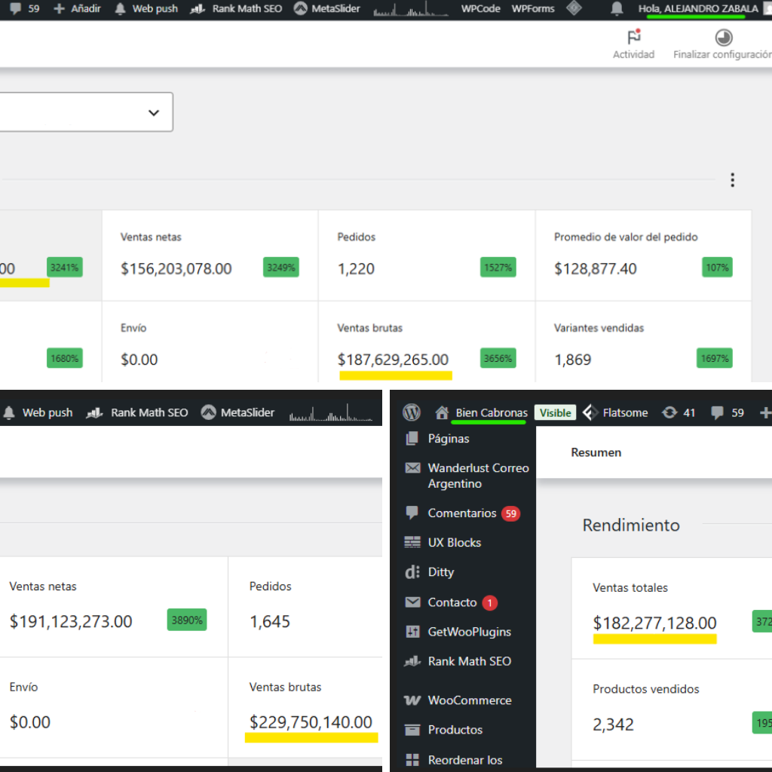The image size is (772, 772).
Task: Open the WooCommerce sidebar menu
Action: point(469,700)
